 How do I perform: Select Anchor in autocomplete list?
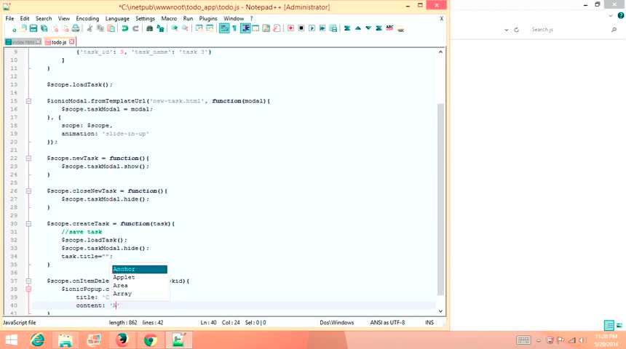pyautogui.click(x=140, y=269)
